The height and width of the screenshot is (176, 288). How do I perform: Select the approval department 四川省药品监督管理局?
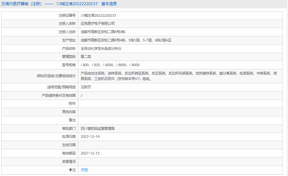98,128
